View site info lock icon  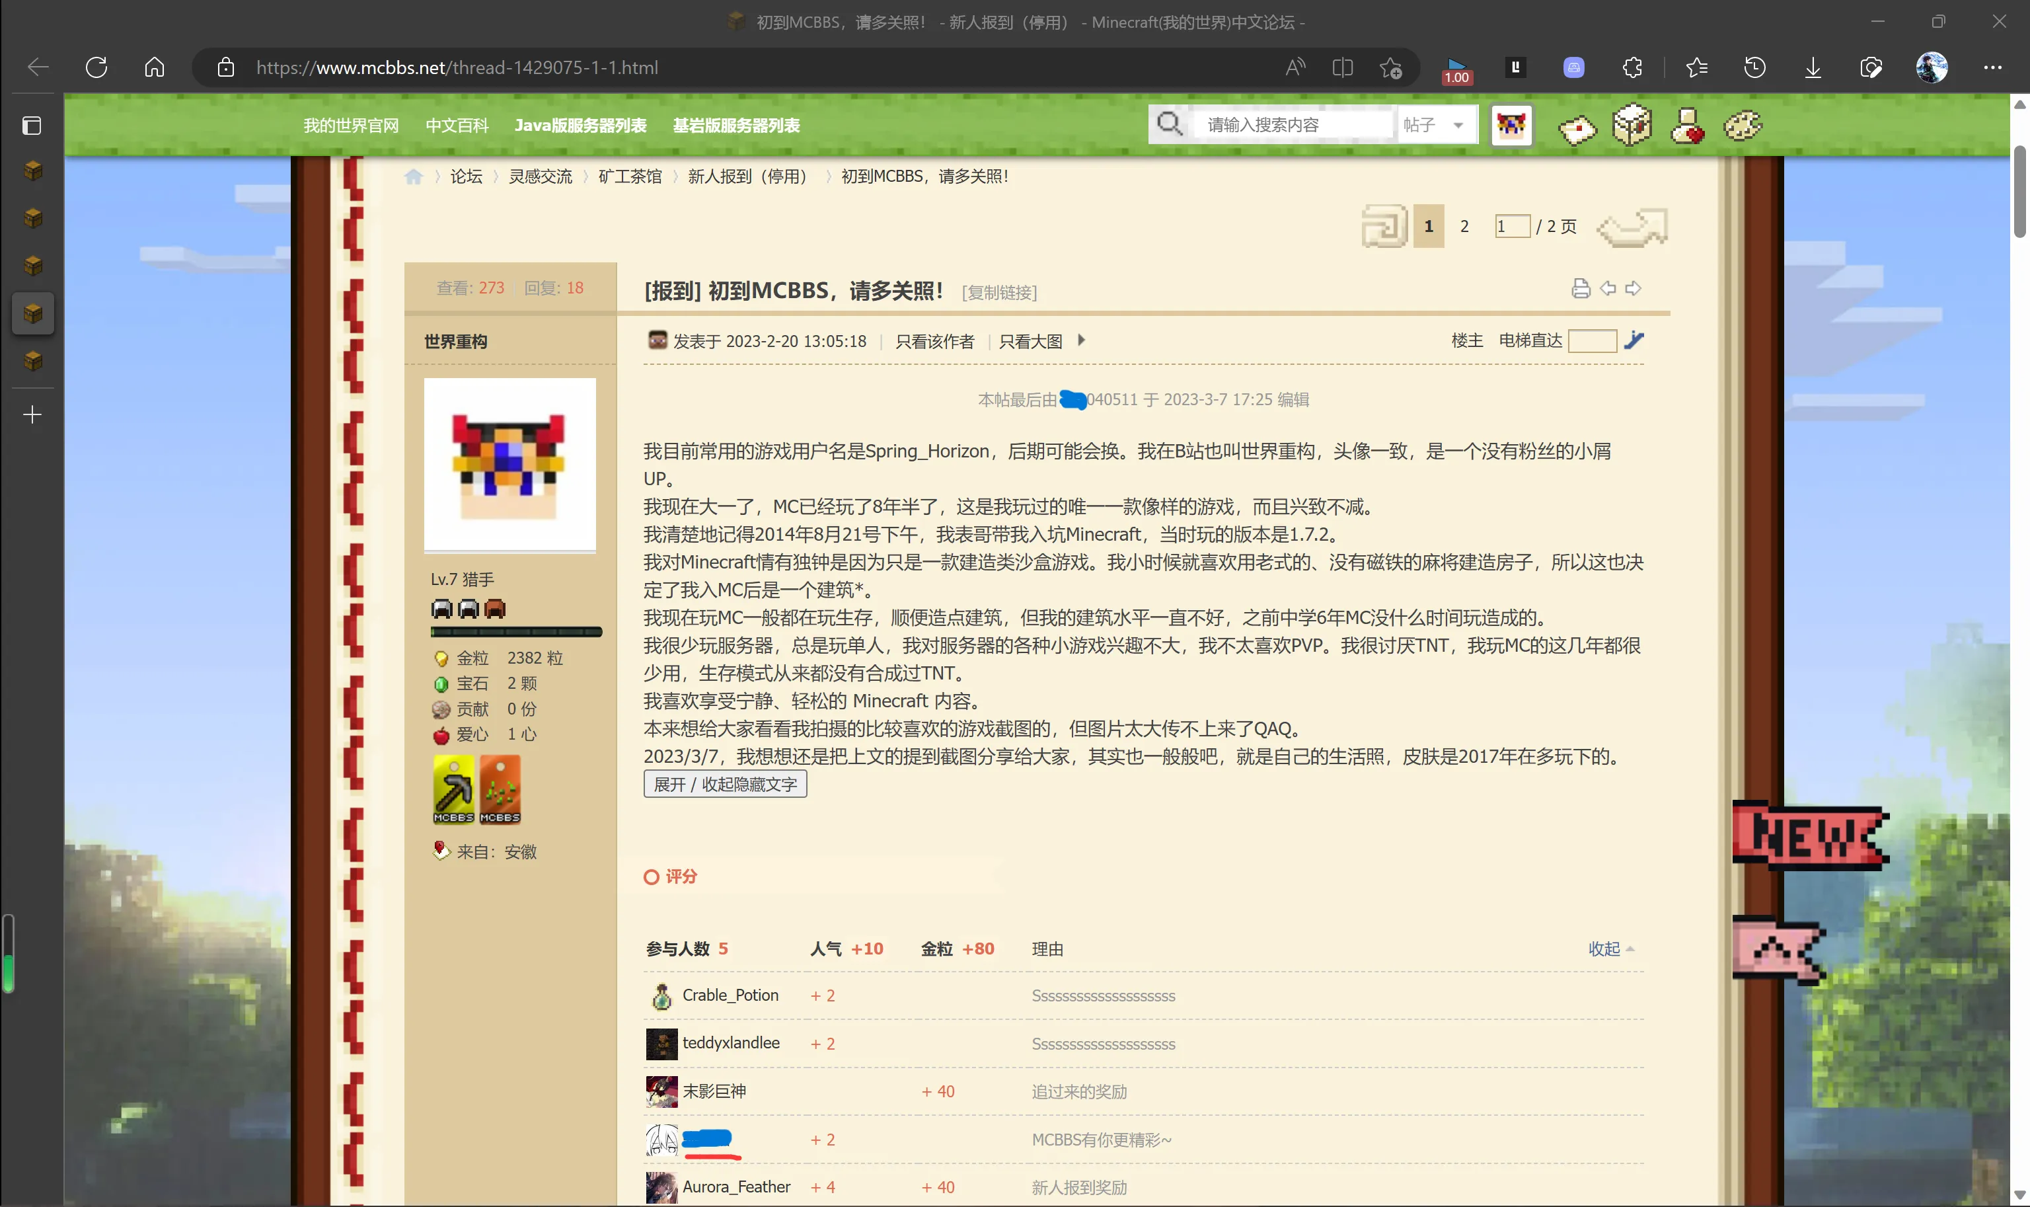[x=226, y=67]
